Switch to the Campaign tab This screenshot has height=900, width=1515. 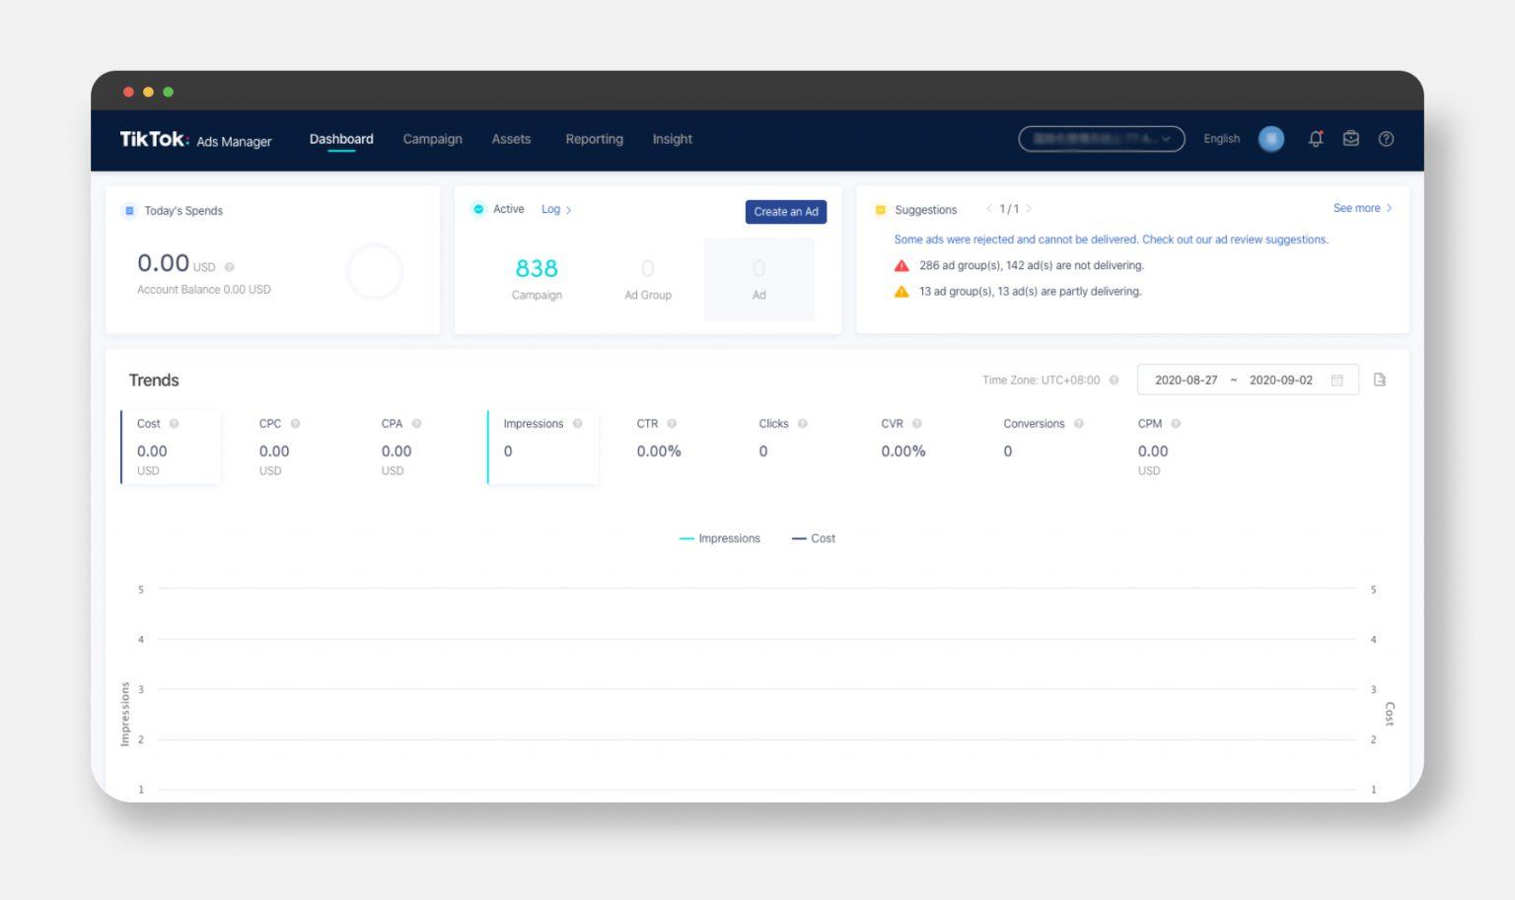(432, 139)
